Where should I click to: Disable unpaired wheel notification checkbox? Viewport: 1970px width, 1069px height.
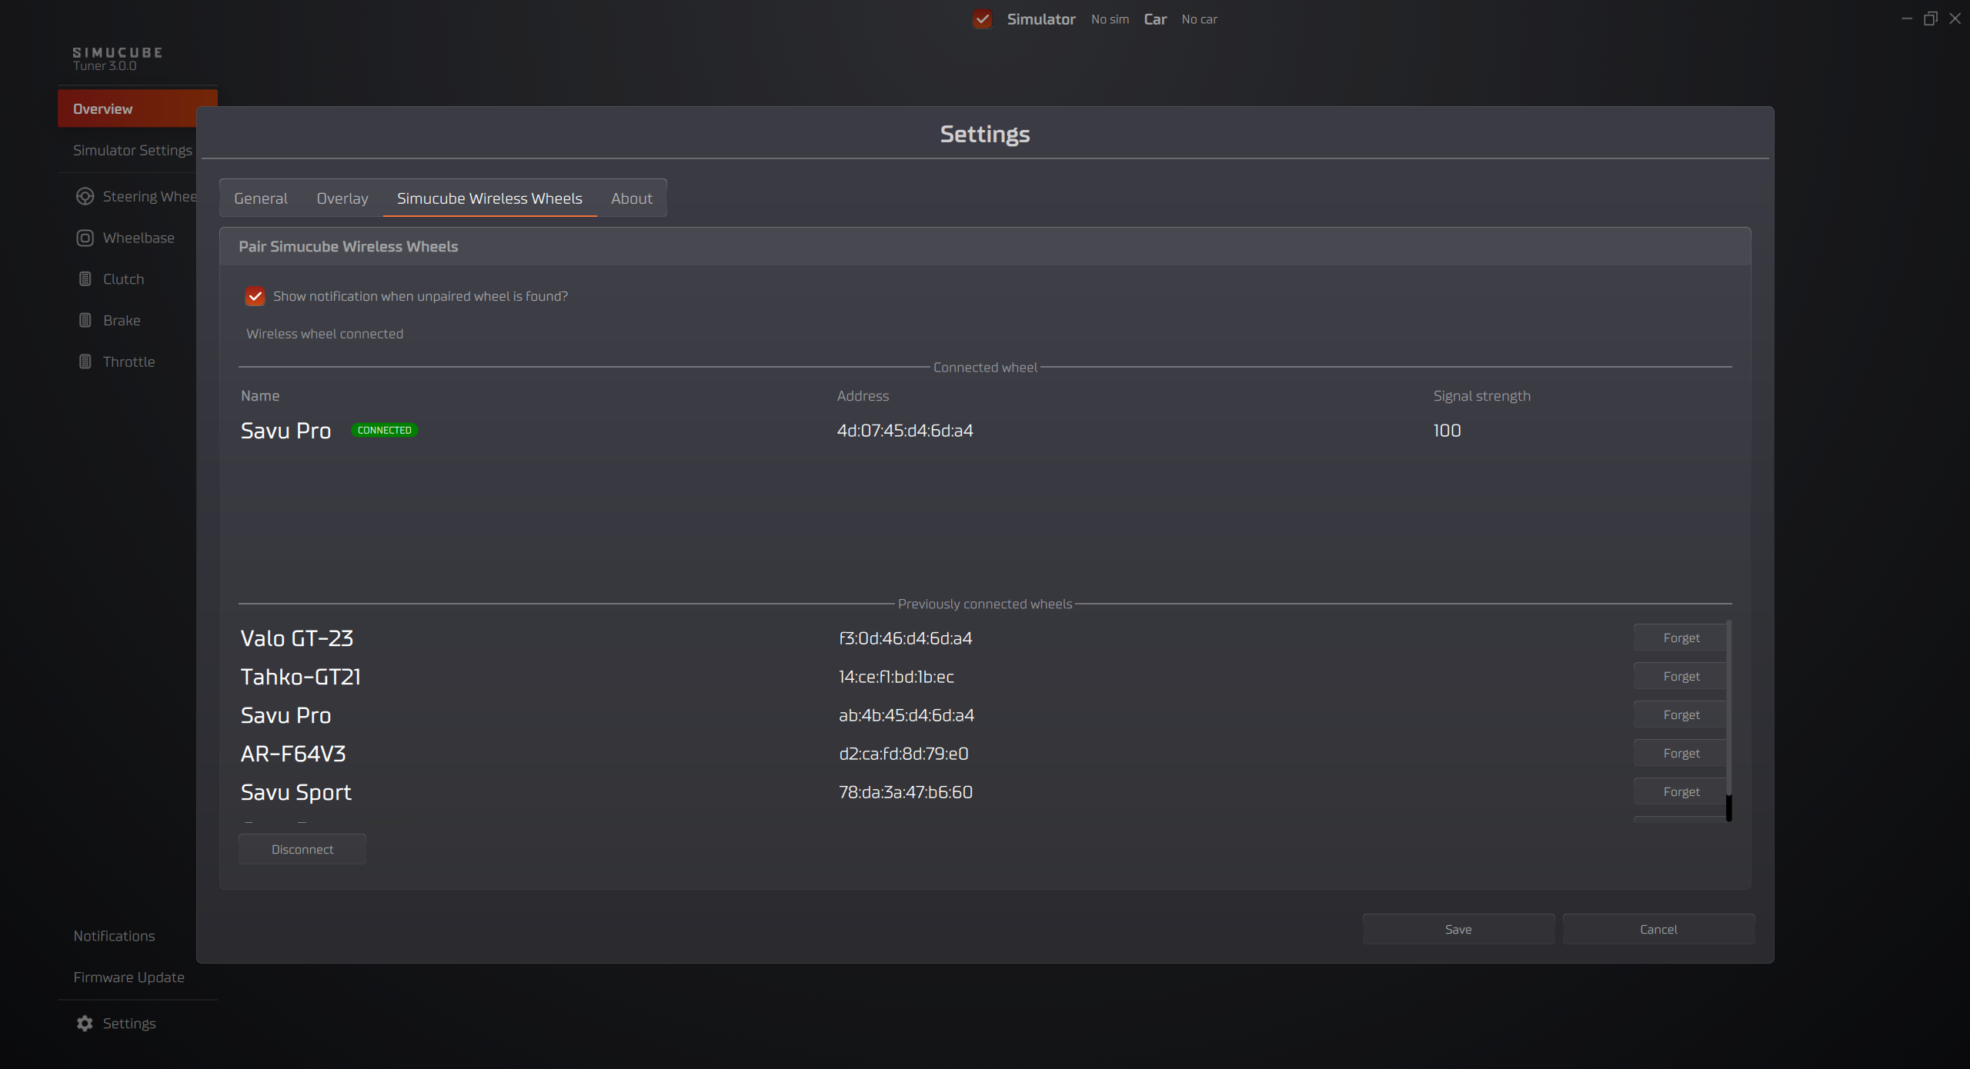click(255, 296)
